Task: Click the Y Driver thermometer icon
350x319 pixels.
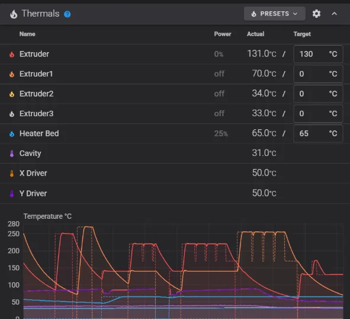Action: pyautogui.click(x=12, y=193)
